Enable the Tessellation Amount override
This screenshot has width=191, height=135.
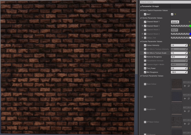(145, 61)
